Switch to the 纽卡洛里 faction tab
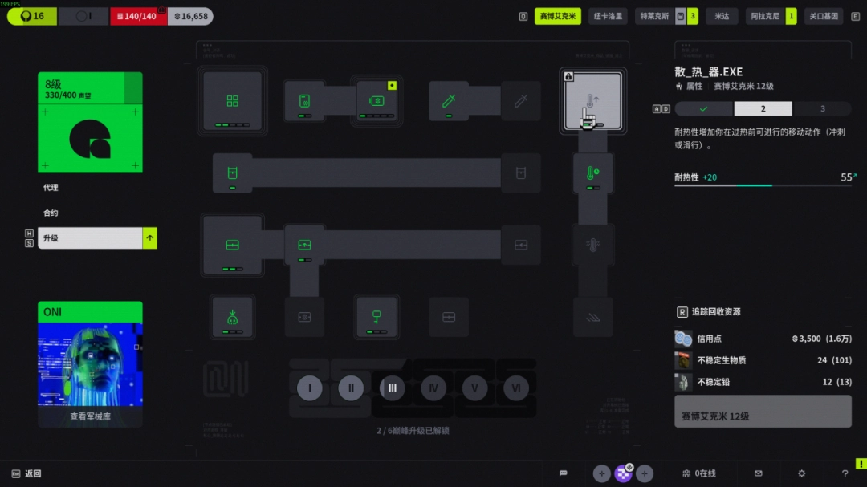The width and height of the screenshot is (867, 487). [x=608, y=16]
